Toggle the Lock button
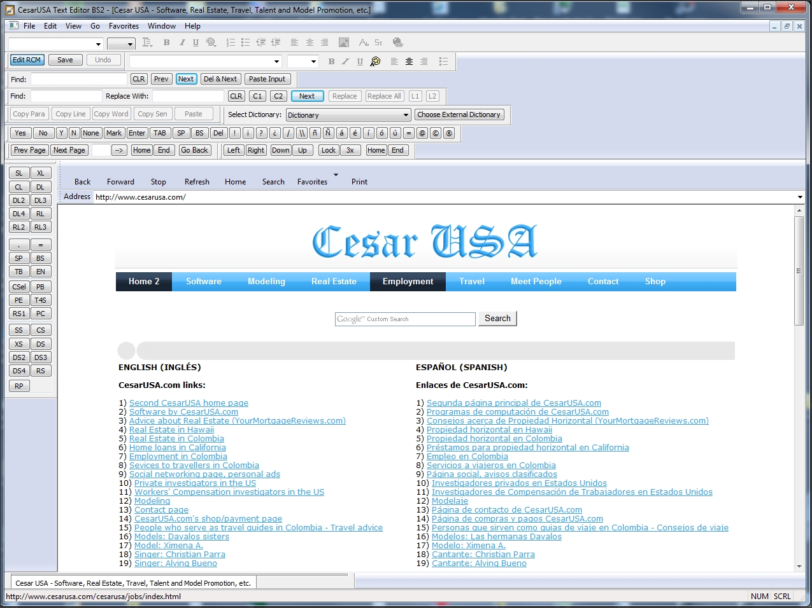812x608 pixels. point(328,150)
